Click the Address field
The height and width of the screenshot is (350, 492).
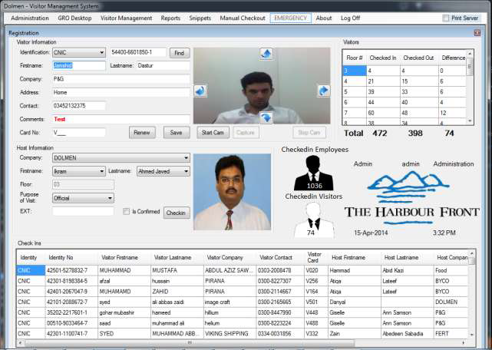(121, 92)
